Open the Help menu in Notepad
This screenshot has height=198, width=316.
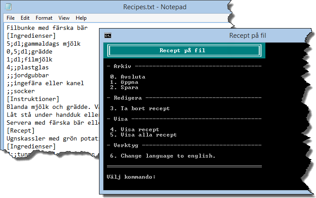tap(81, 18)
